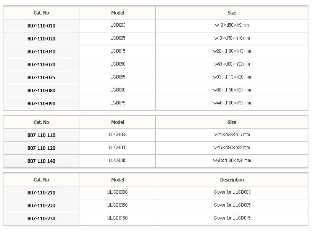Click catalog number B07-110-075
The image size is (313, 231).
[x=41, y=78]
